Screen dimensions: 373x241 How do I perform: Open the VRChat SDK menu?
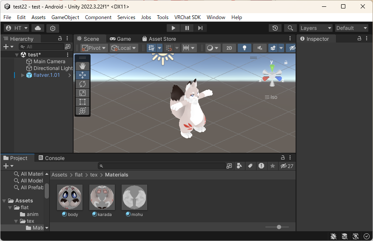pyautogui.click(x=188, y=17)
